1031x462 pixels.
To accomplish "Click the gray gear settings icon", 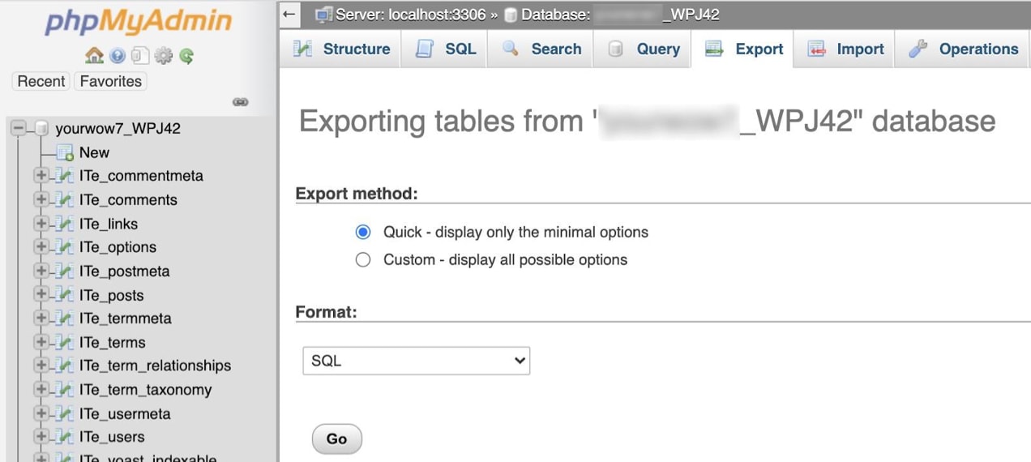I will 164,56.
